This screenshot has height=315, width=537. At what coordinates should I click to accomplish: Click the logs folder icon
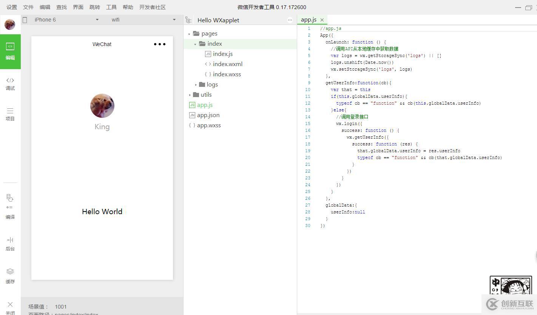(x=202, y=85)
